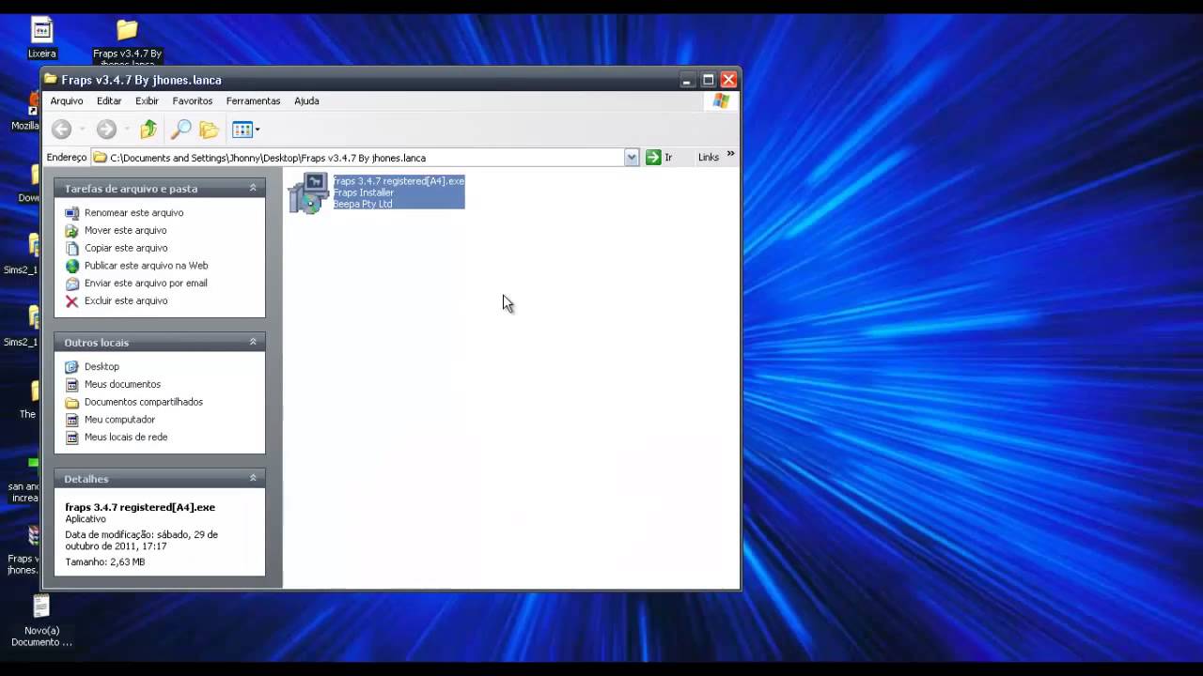Open the Editar menu
Image resolution: width=1203 pixels, height=676 pixels.
tap(109, 100)
